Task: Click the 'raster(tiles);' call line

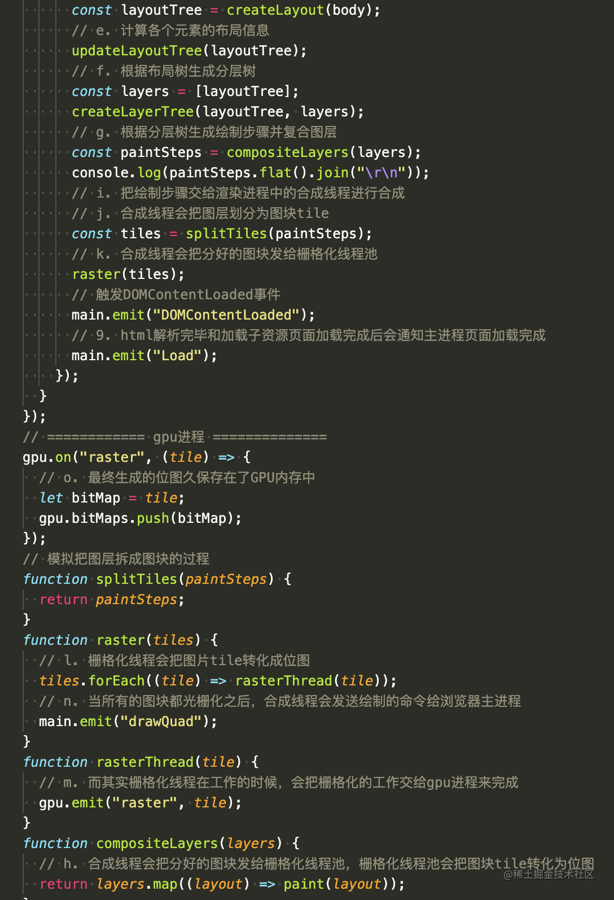Action: click(x=128, y=274)
